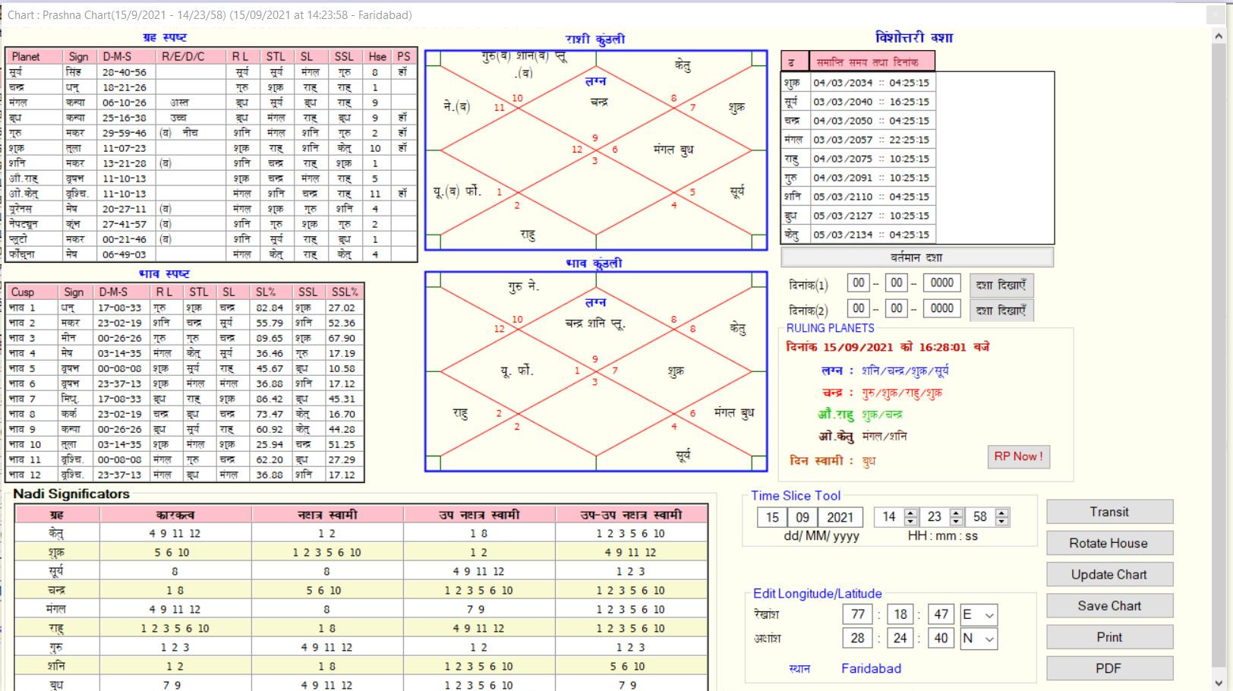
Task: Select the year field of दिनांक(2)
Action: [941, 308]
